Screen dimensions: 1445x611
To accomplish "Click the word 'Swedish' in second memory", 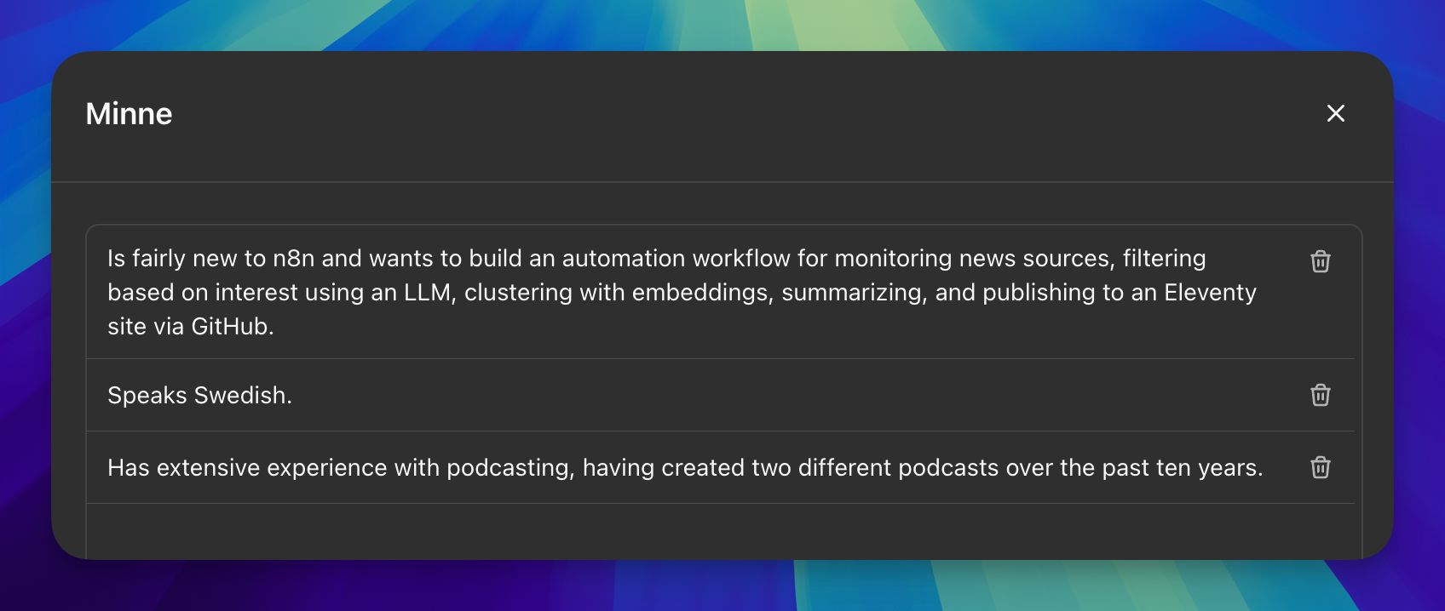I will 242,396.
